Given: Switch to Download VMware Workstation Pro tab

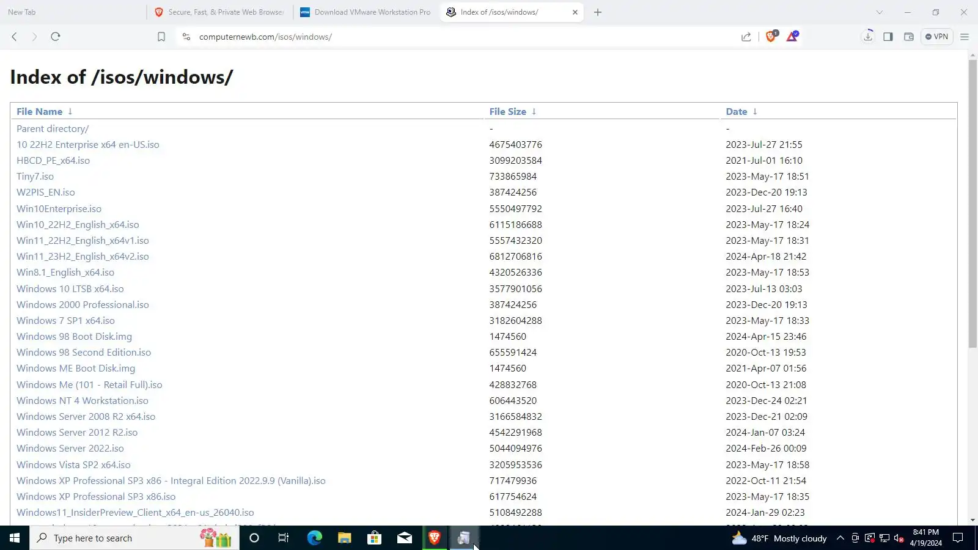Looking at the screenshot, I should pos(366,12).
